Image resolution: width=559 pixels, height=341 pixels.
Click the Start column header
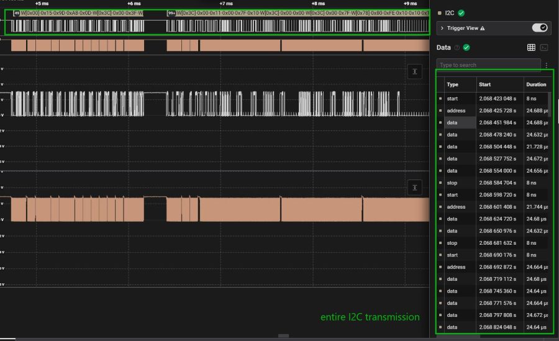click(x=500, y=84)
